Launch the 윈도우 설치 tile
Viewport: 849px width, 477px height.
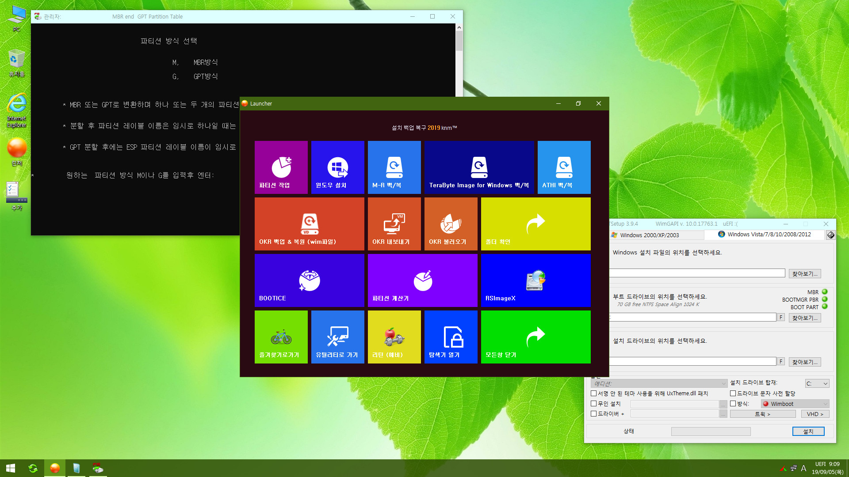point(337,167)
